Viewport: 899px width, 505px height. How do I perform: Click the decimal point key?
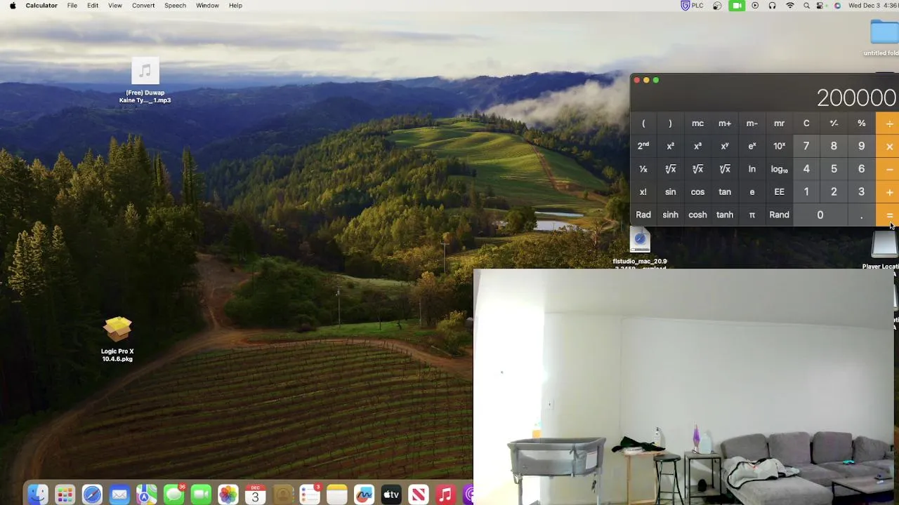pyautogui.click(x=861, y=215)
